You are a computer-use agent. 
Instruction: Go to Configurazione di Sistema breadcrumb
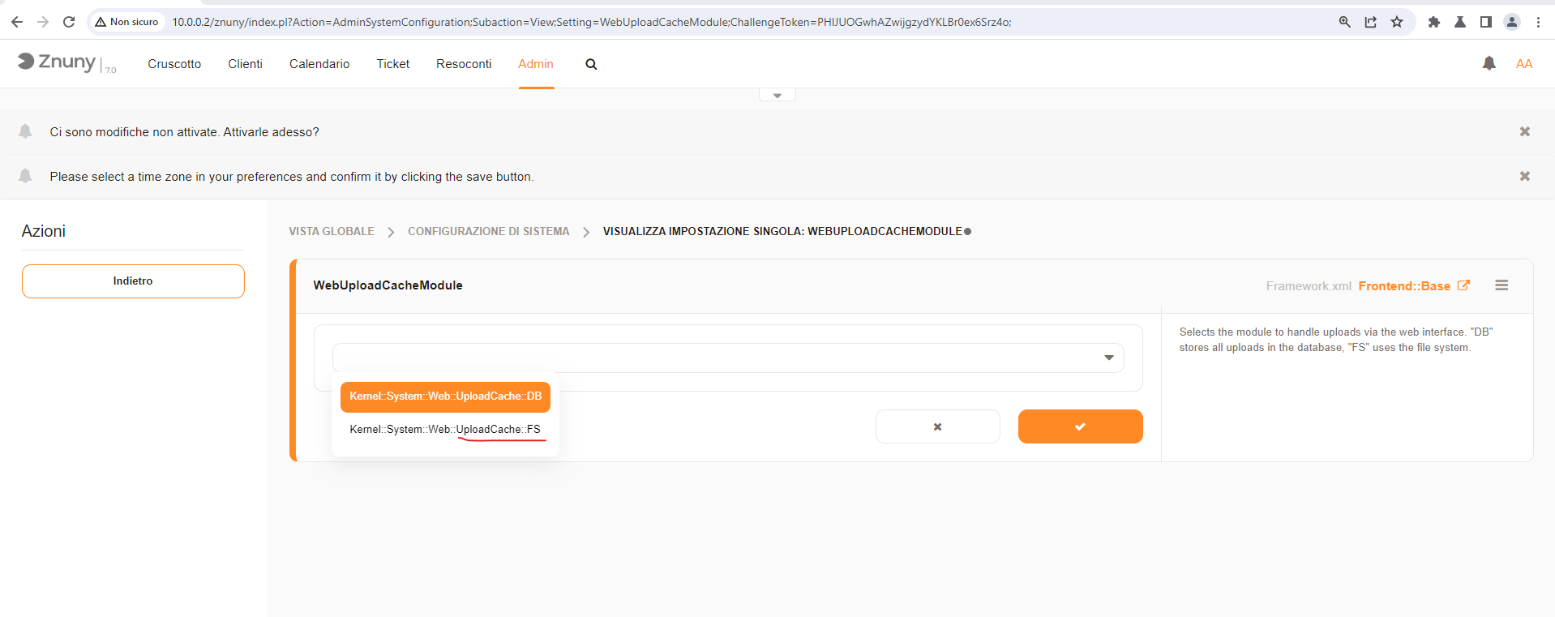tap(489, 232)
